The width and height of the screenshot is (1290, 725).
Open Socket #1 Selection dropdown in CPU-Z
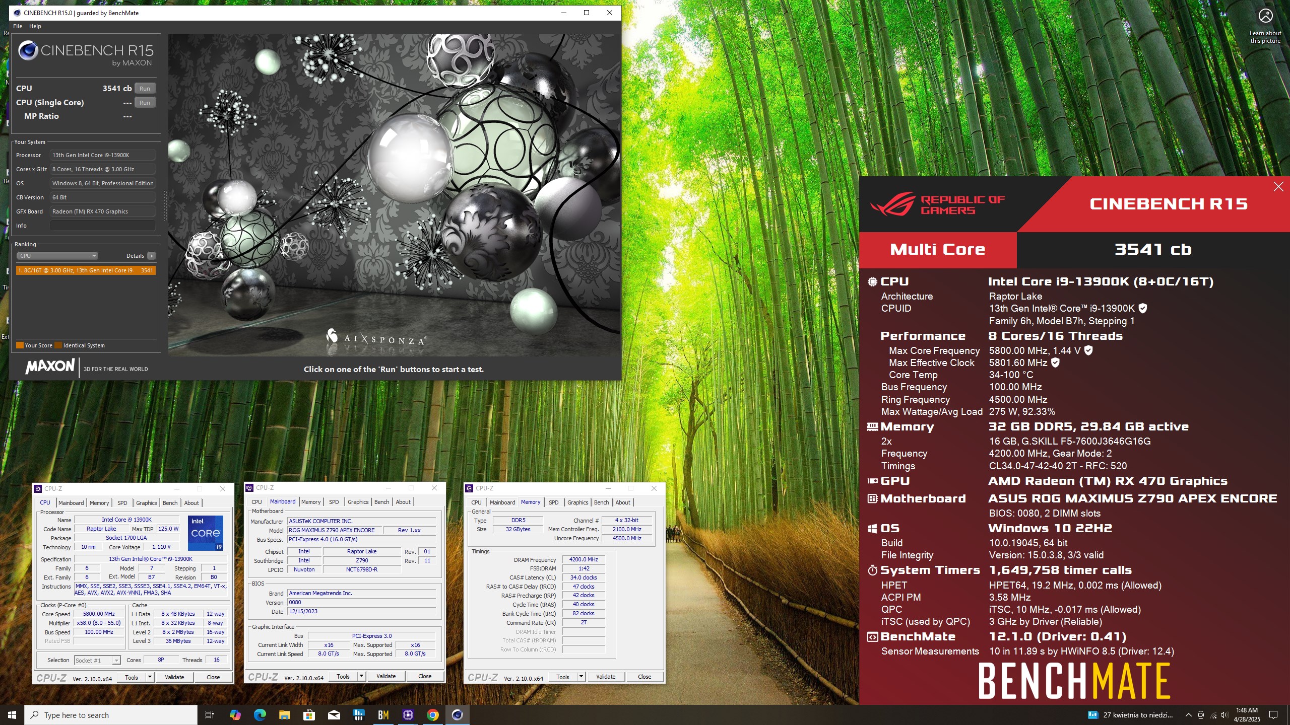97,661
